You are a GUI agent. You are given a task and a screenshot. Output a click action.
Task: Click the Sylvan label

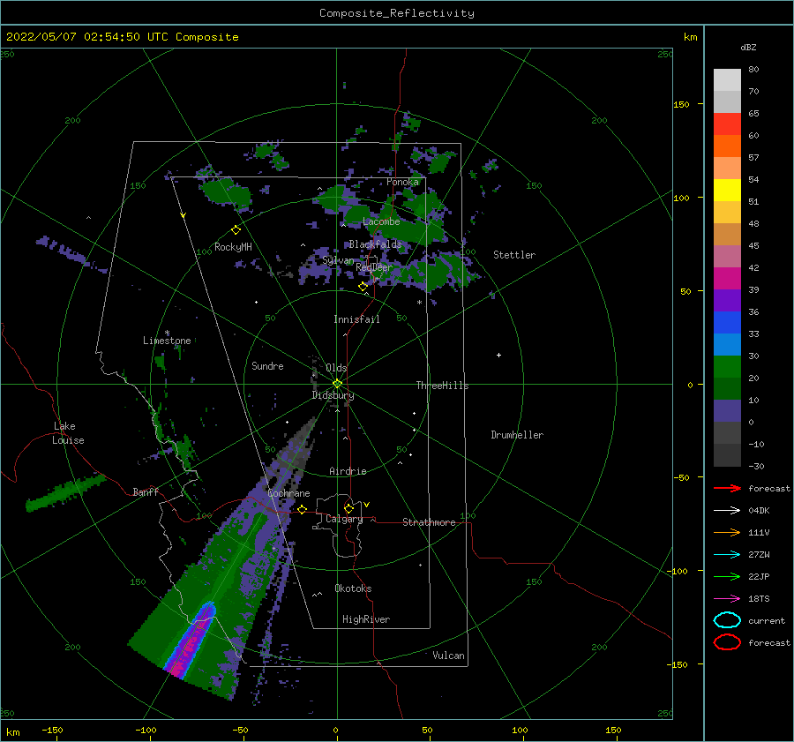338,260
